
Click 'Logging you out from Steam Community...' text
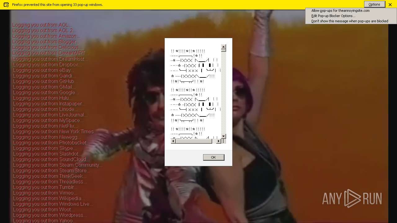(58, 165)
